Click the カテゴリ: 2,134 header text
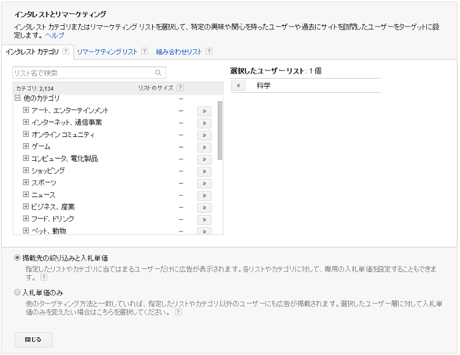460x355 pixels. click(35, 88)
